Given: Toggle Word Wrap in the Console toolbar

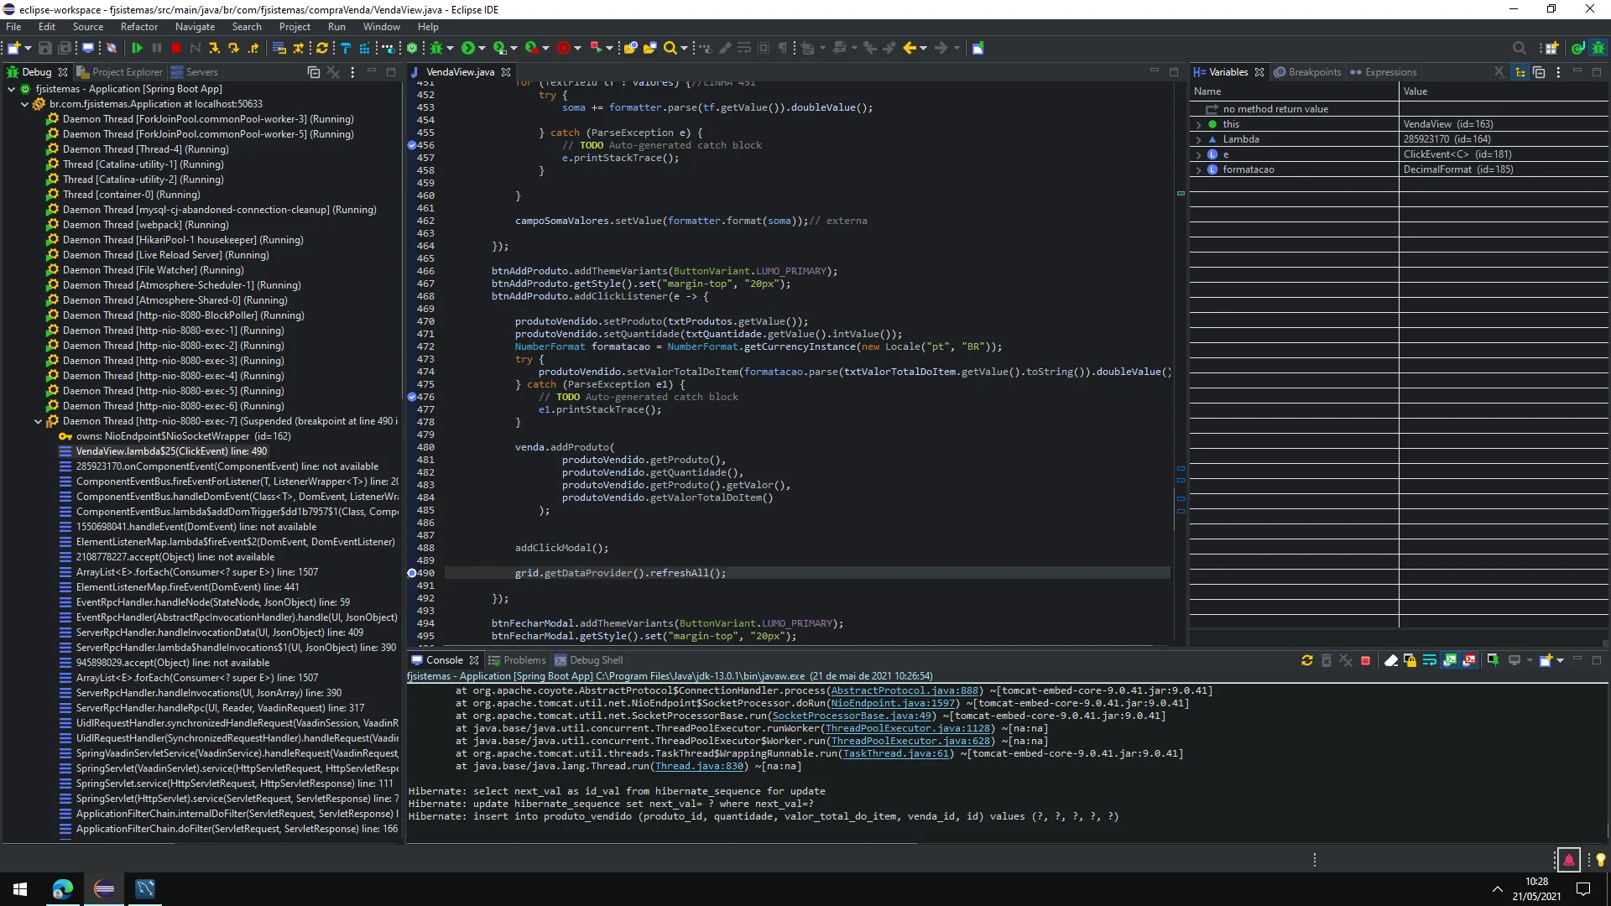Looking at the screenshot, I should pos(1430,661).
